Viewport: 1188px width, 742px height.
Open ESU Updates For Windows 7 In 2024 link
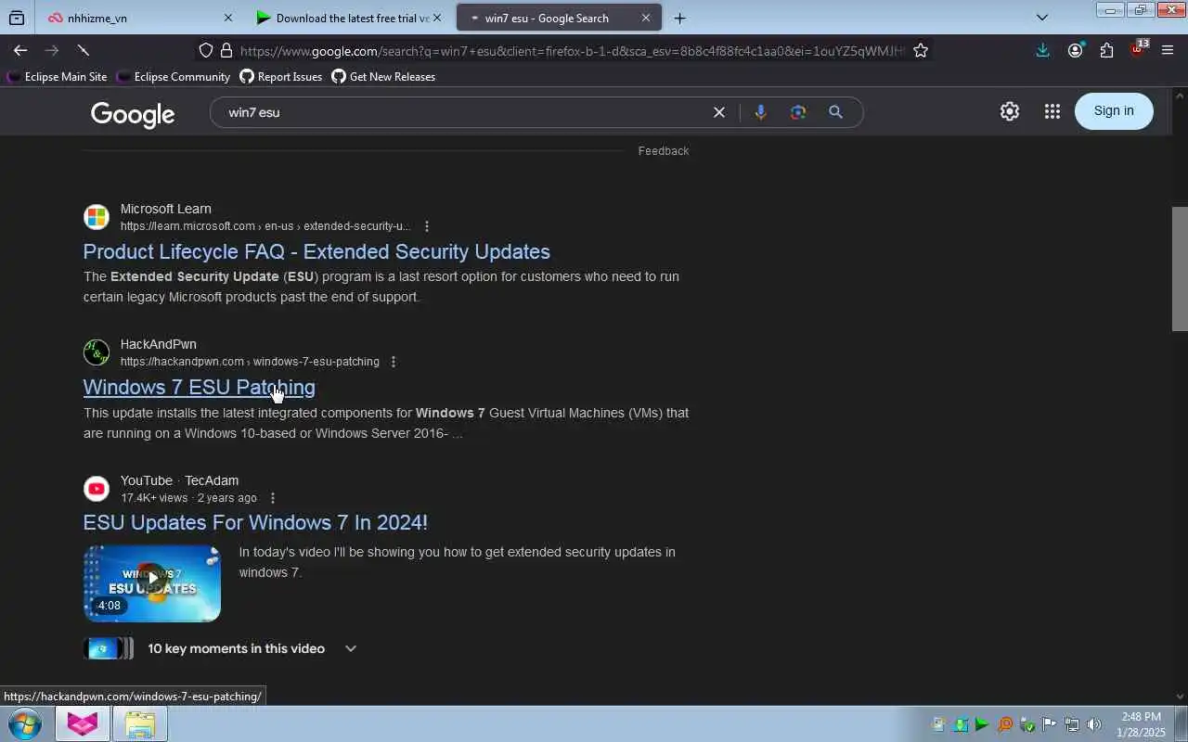coord(255,522)
